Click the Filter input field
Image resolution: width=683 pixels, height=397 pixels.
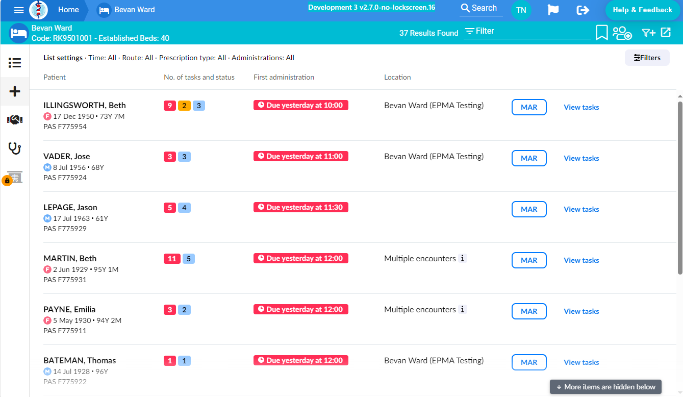[x=527, y=31]
